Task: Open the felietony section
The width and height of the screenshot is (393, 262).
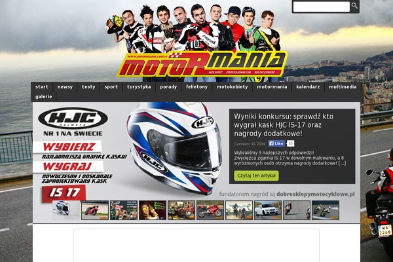Action: pos(196,87)
